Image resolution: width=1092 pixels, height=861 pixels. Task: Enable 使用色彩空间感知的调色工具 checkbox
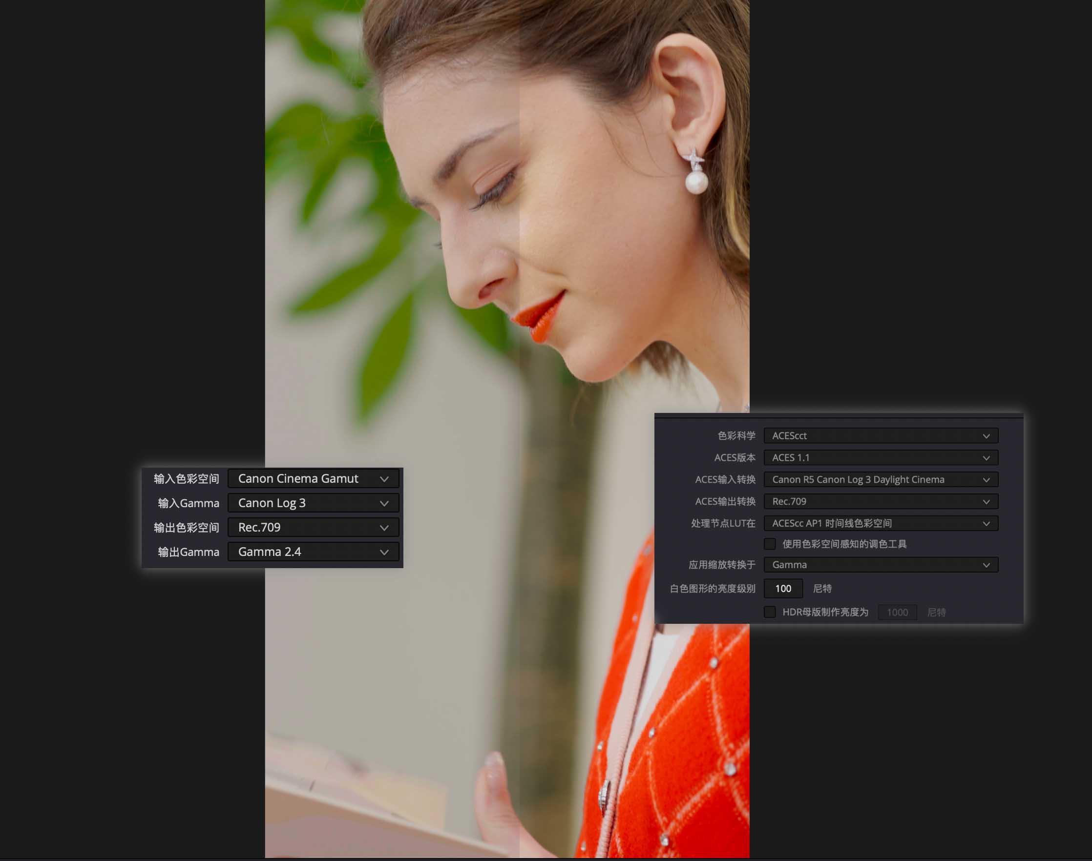770,544
